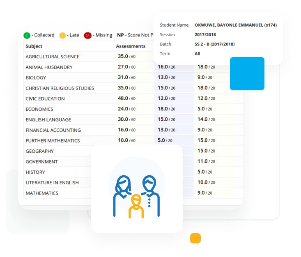301x257 pixels.
Task: Click the red Missing status icon
Action: [x=87, y=35]
